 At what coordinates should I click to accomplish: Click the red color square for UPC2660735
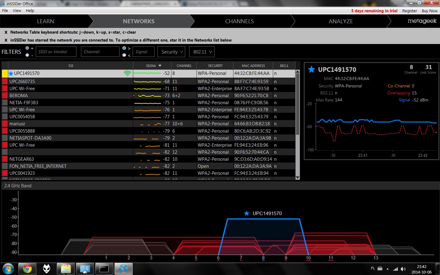(x=5, y=82)
